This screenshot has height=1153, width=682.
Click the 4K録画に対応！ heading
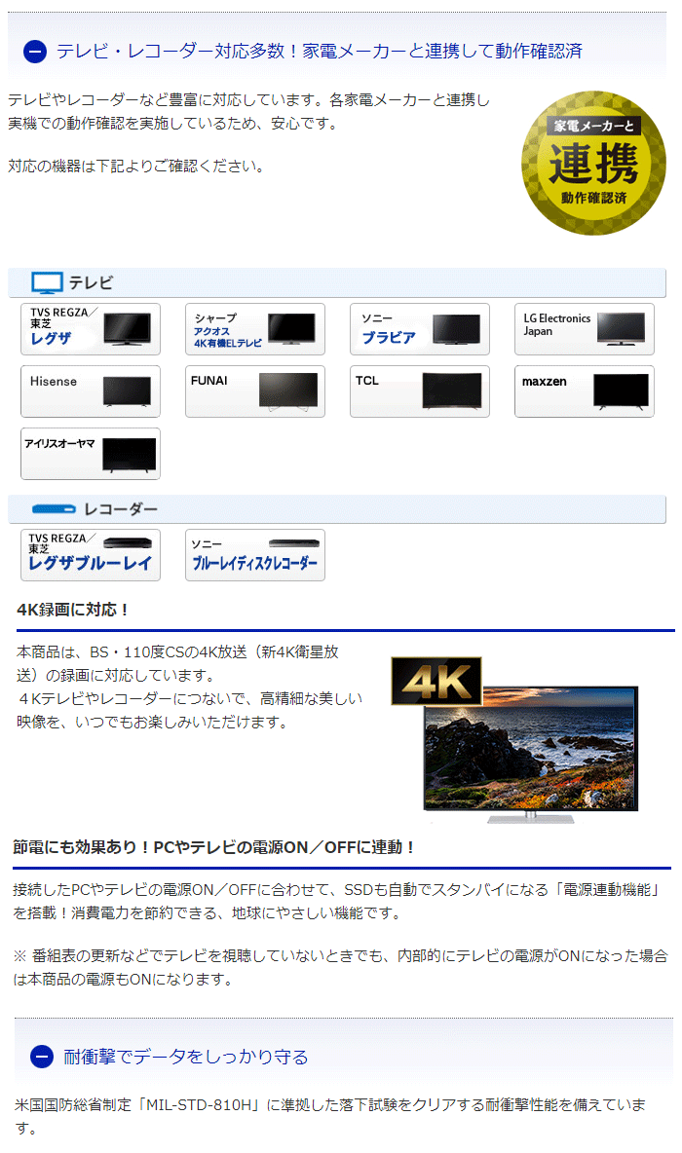point(73,610)
